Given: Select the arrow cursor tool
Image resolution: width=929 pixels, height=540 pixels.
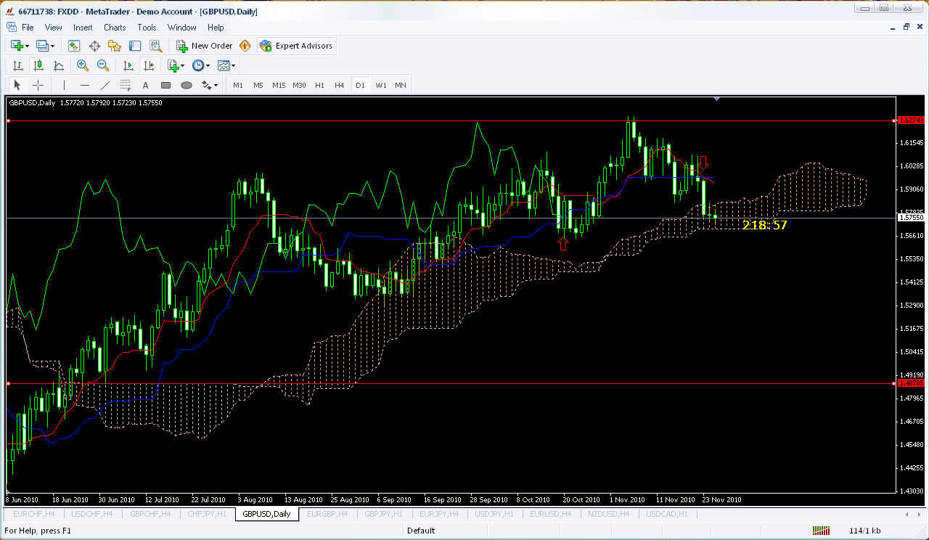Looking at the screenshot, I should (x=17, y=85).
